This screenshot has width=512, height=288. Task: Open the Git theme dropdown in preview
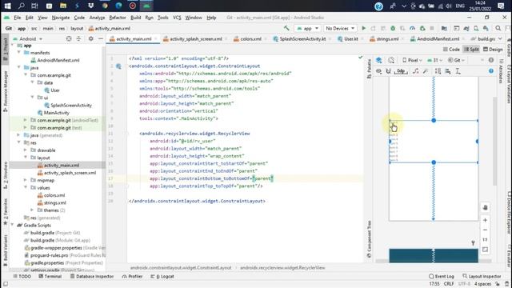[456, 60]
